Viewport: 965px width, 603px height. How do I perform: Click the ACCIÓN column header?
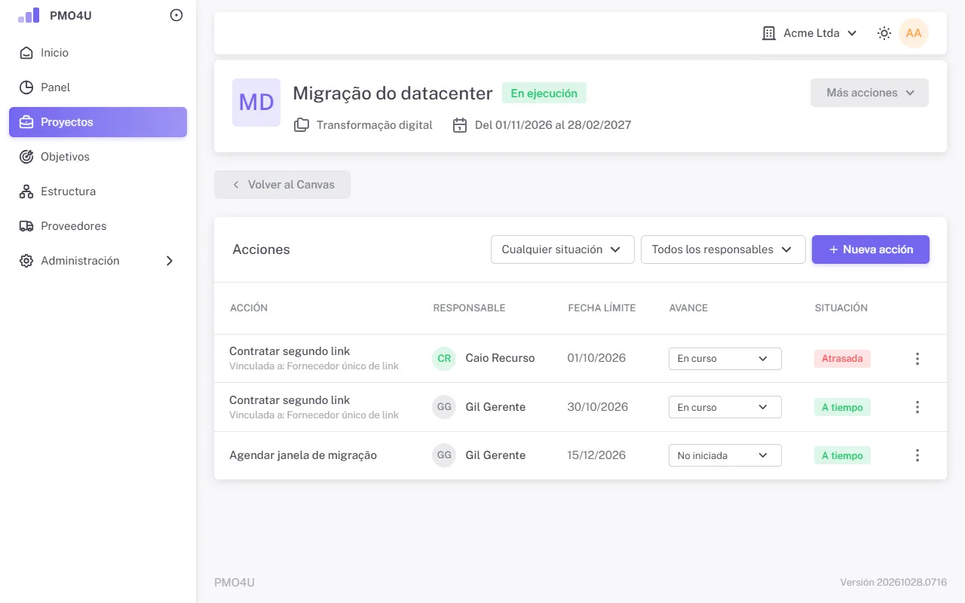tap(249, 308)
